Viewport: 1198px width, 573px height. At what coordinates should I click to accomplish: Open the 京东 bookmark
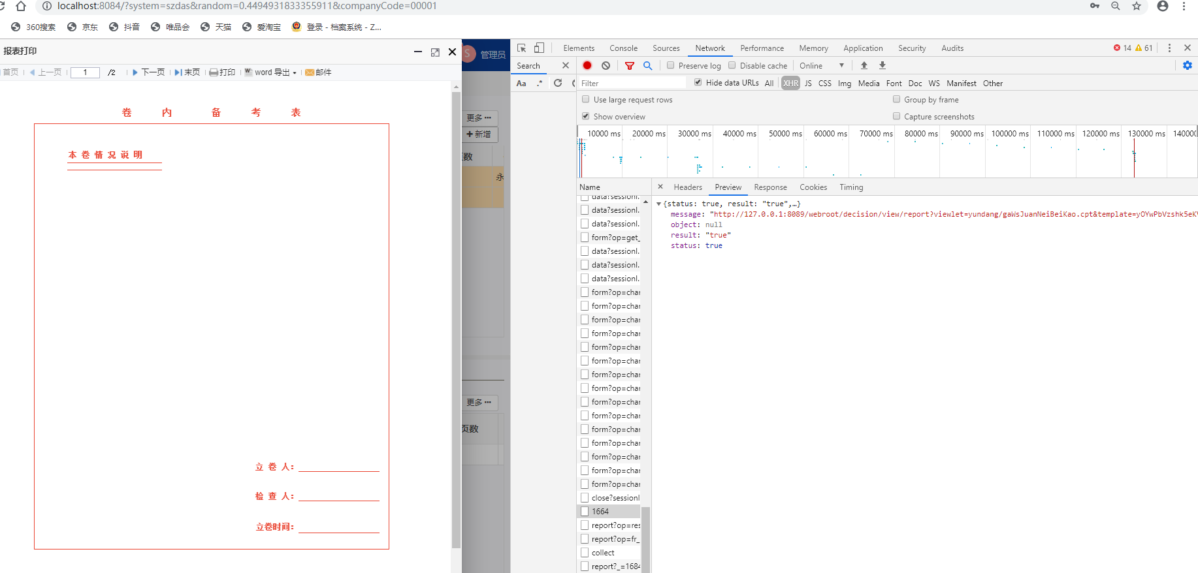click(x=82, y=27)
